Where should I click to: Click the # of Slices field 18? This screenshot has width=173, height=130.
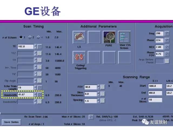155,100
